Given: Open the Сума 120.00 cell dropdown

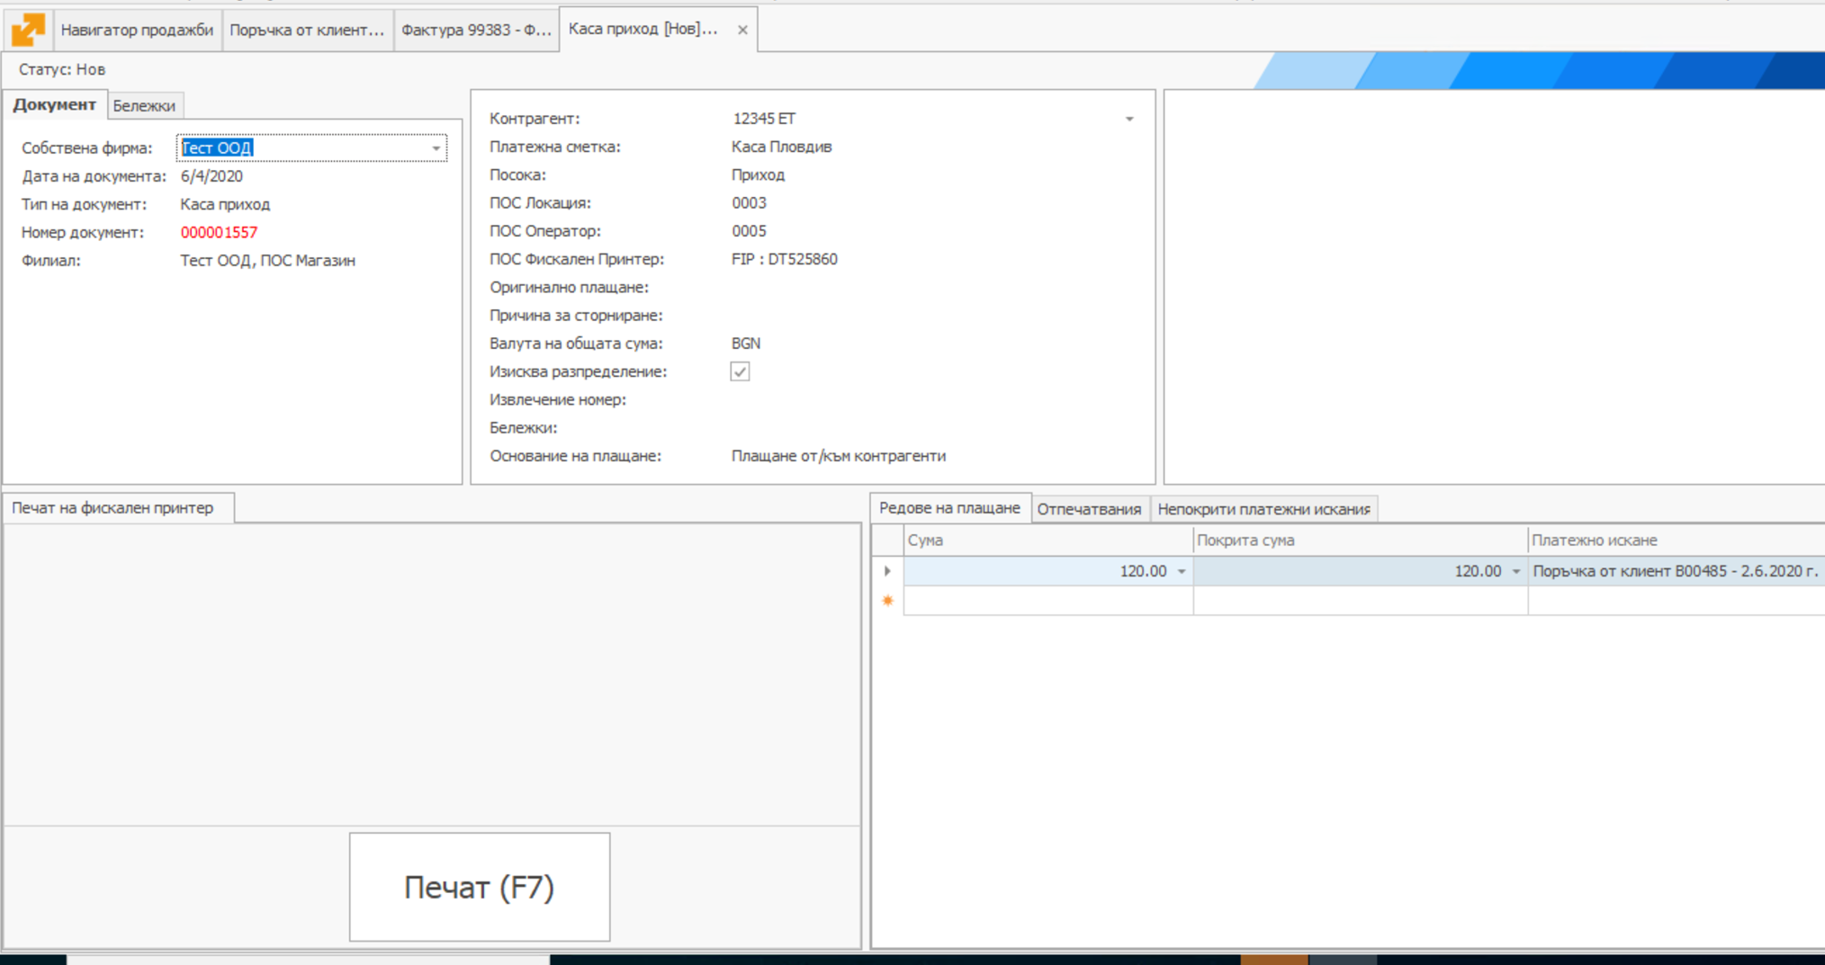Looking at the screenshot, I should [x=1182, y=571].
